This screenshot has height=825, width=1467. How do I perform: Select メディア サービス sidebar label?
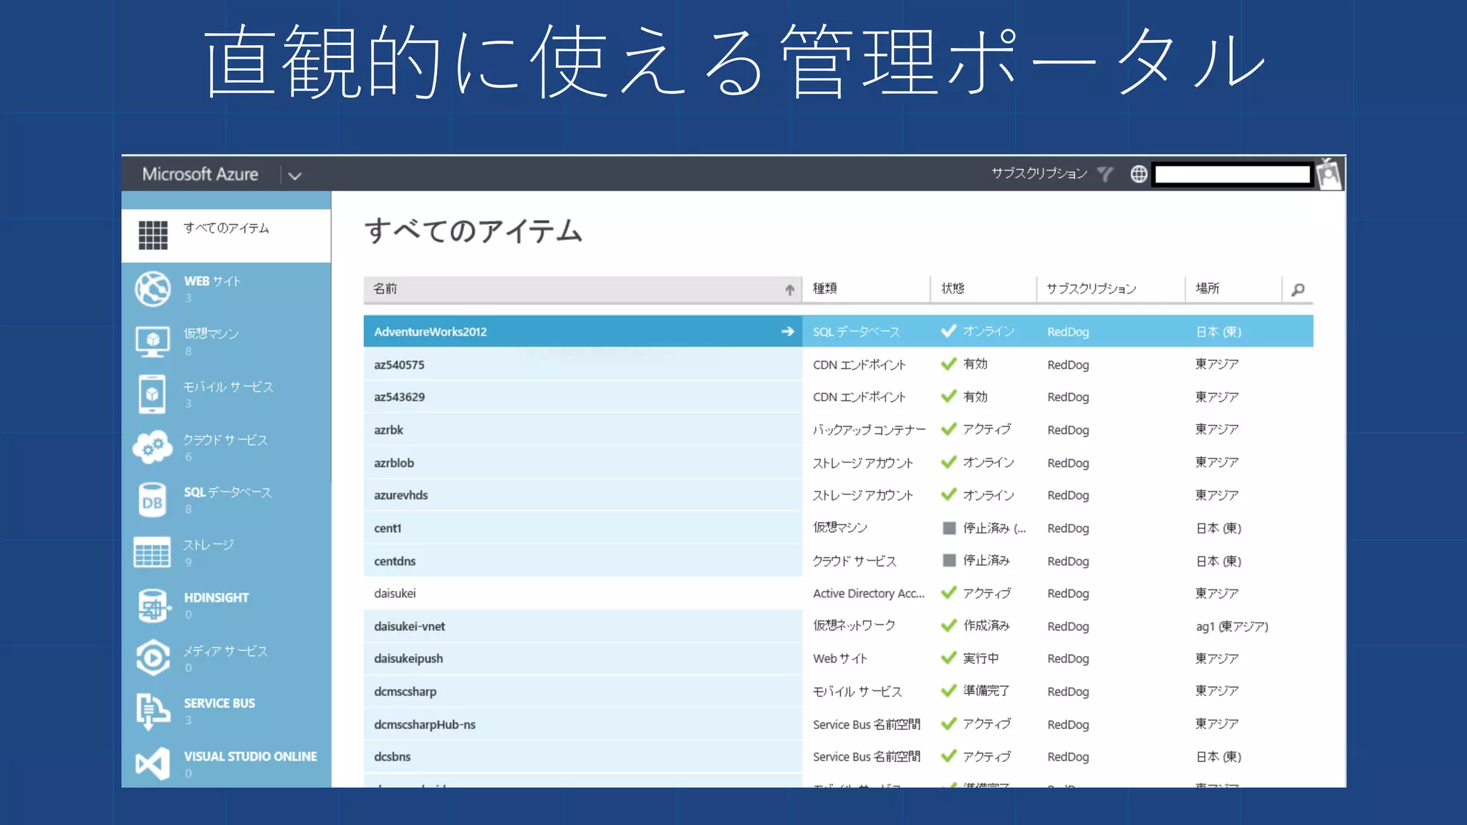225,651
